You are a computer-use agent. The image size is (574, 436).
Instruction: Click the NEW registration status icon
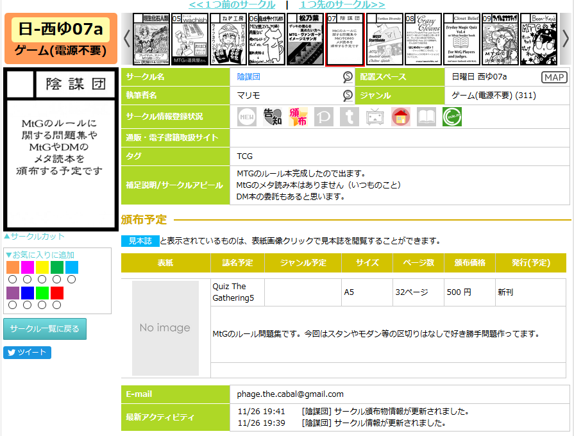coord(247,117)
